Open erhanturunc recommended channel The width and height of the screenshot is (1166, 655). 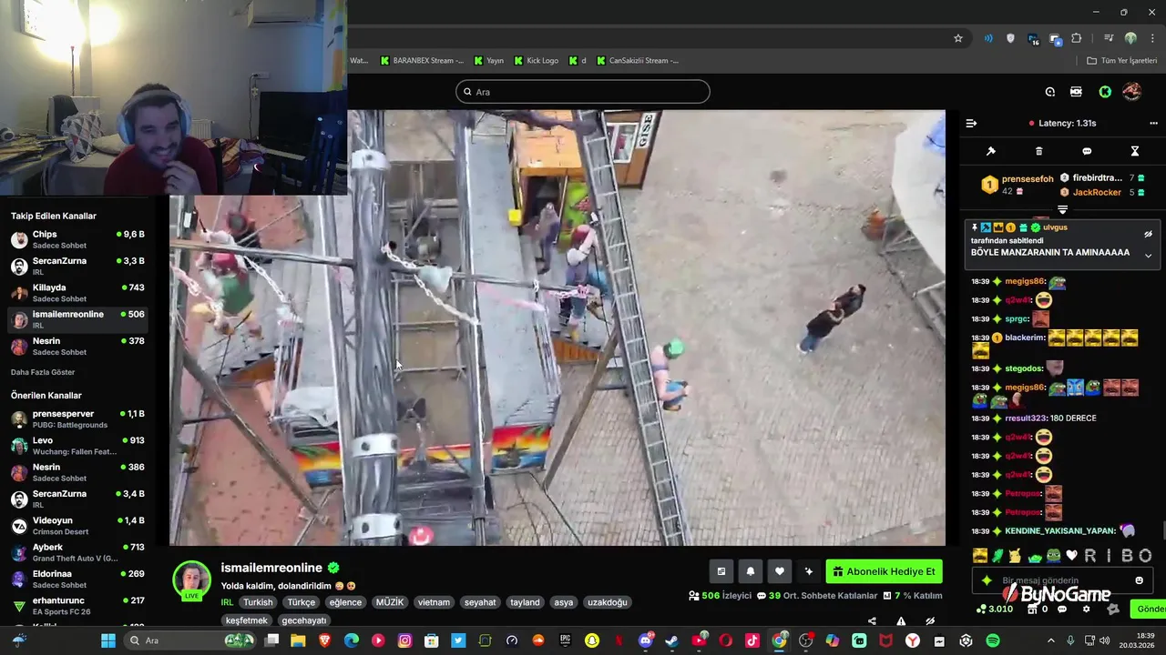[77, 605]
